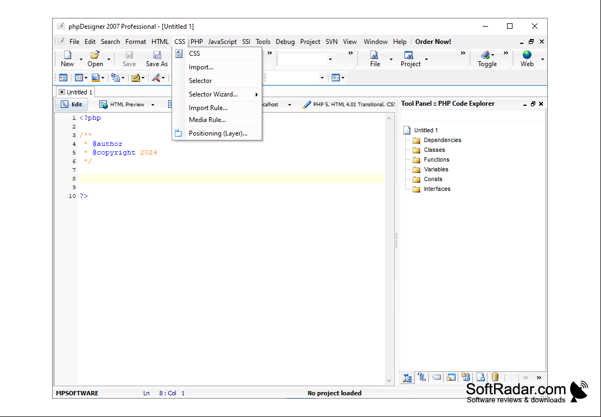Image resolution: width=601 pixels, height=417 pixels.
Task: Open the dropdown arrow next to New
Action: pos(81,59)
